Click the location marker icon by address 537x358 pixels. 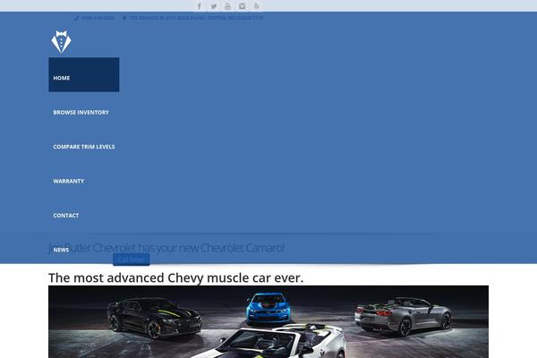[124, 18]
